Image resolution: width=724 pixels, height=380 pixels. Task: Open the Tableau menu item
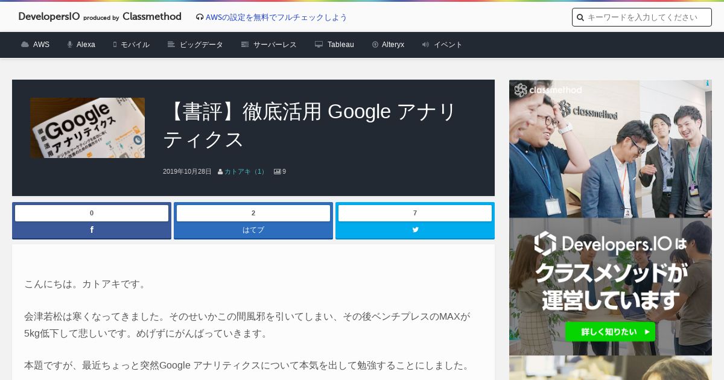pyautogui.click(x=341, y=45)
